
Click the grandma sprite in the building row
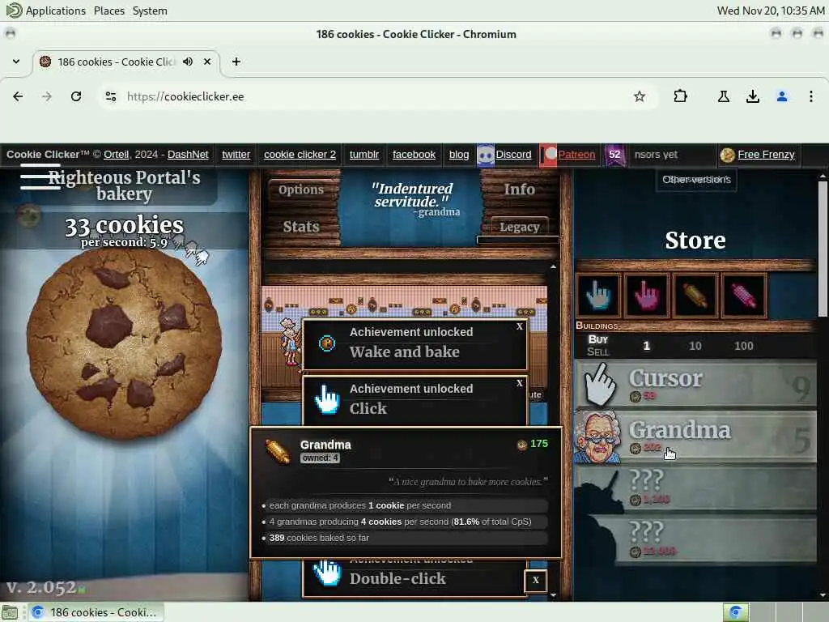[x=289, y=342]
